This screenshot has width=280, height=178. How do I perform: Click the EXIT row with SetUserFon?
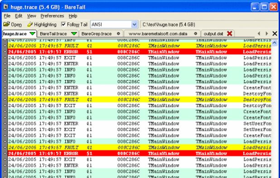click(140, 130)
